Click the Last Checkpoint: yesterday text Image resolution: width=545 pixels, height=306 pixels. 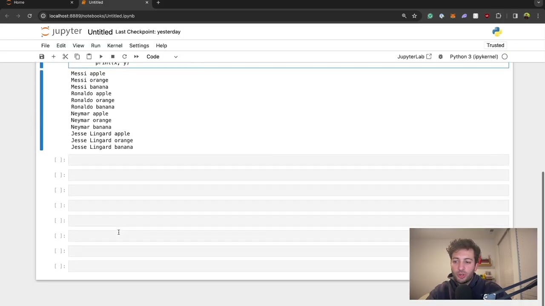pyautogui.click(x=148, y=32)
